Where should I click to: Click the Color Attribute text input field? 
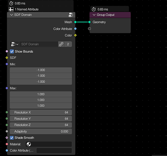click(54, 151)
